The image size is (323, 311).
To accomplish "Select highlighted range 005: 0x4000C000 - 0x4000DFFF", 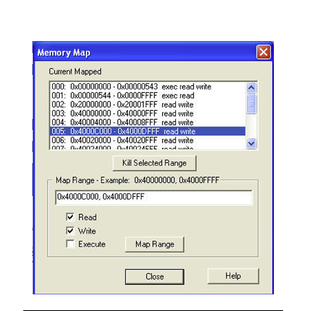I will (x=148, y=131).
